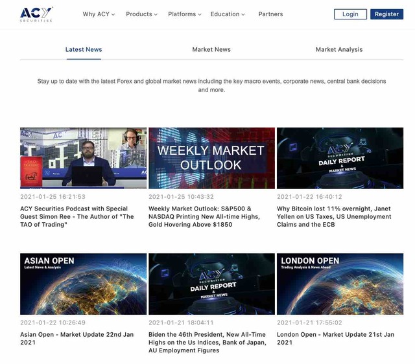Open Why Bitcoin lost 11% overnight headline
The width and height of the screenshot is (415, 364).
[334, 216]
